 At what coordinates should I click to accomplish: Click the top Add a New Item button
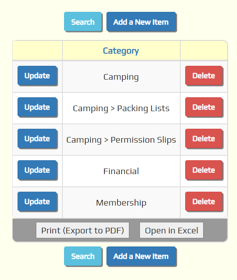click(141, 22)
